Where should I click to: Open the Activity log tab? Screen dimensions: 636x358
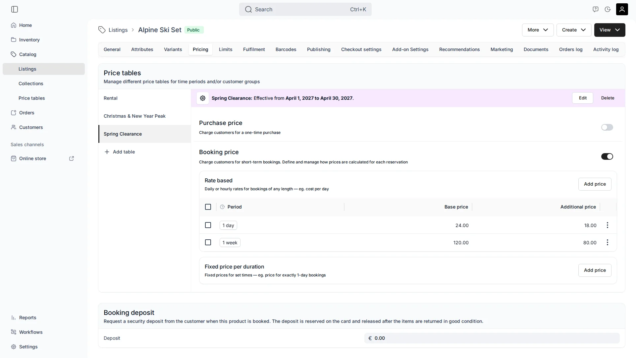606,49
